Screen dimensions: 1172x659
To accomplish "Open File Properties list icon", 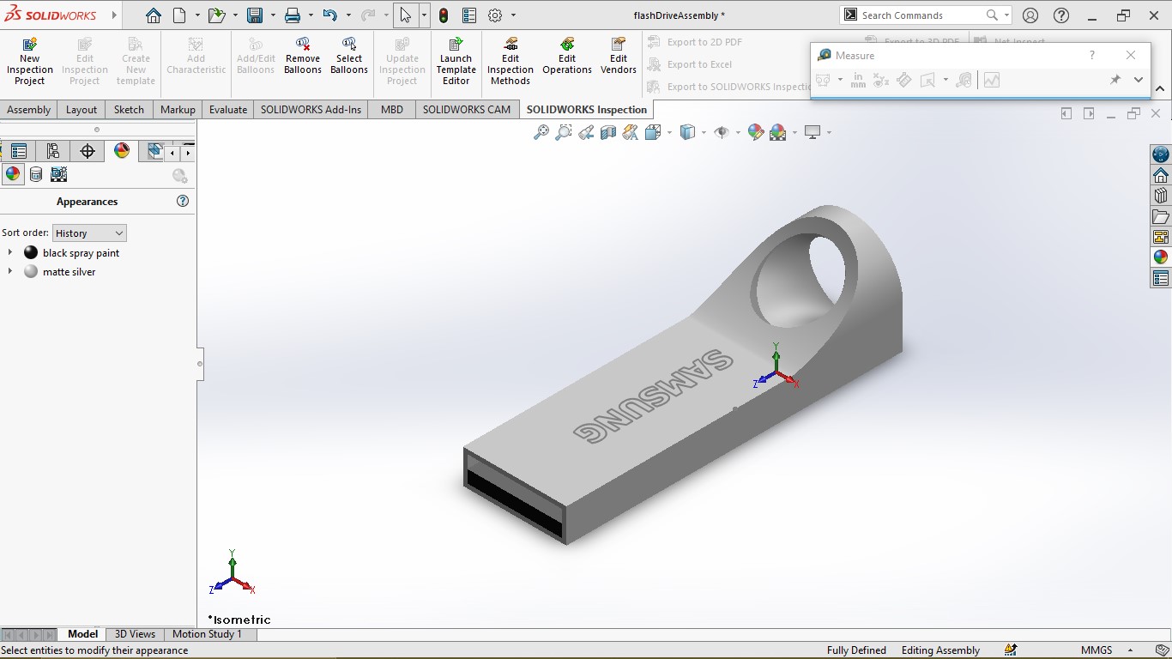I will coord(469,15).
